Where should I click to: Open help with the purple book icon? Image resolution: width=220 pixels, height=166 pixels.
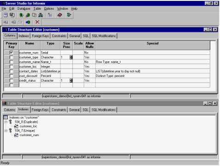(x=59, y=15)
